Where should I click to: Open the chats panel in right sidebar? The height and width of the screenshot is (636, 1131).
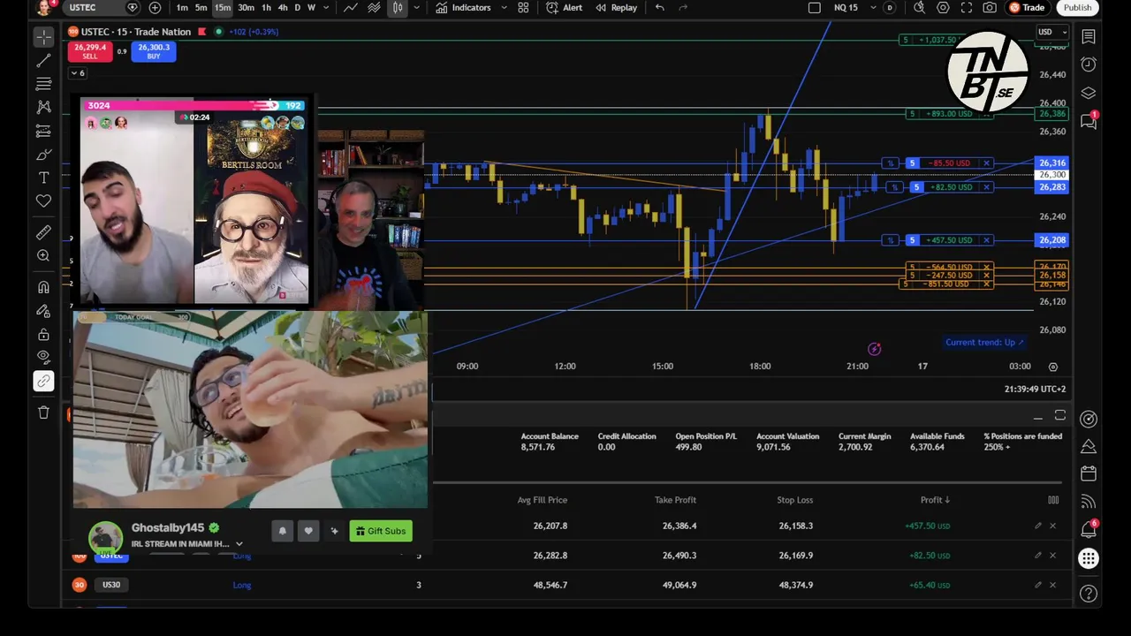tap(1089, 121)
